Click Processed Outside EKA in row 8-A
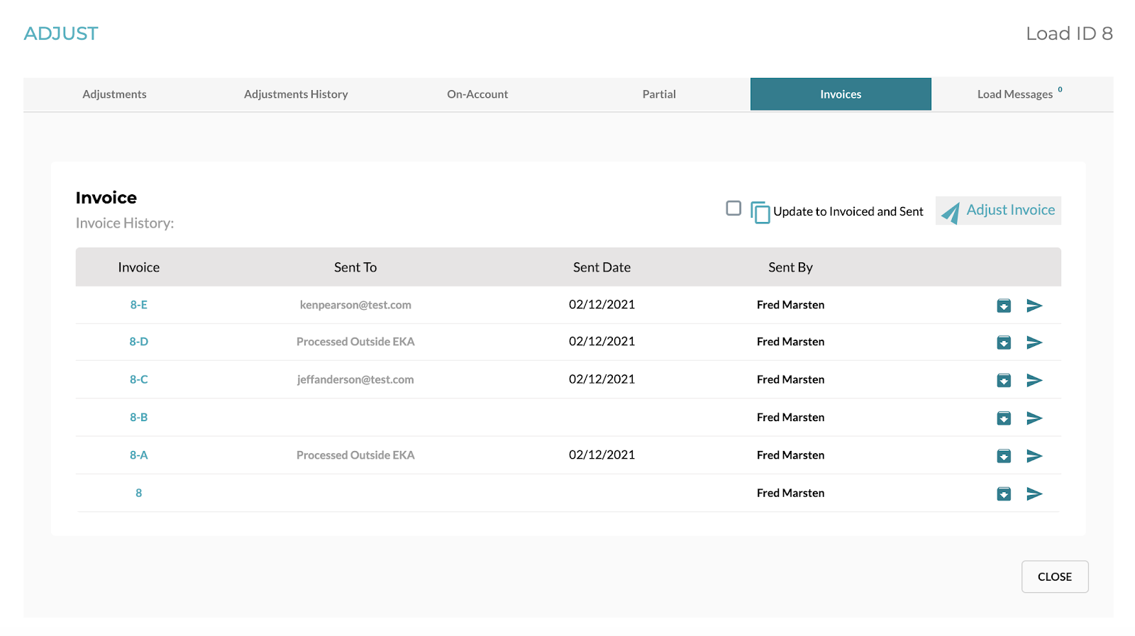Screen dimensions: 1135x636 click(x=355, y=455)
